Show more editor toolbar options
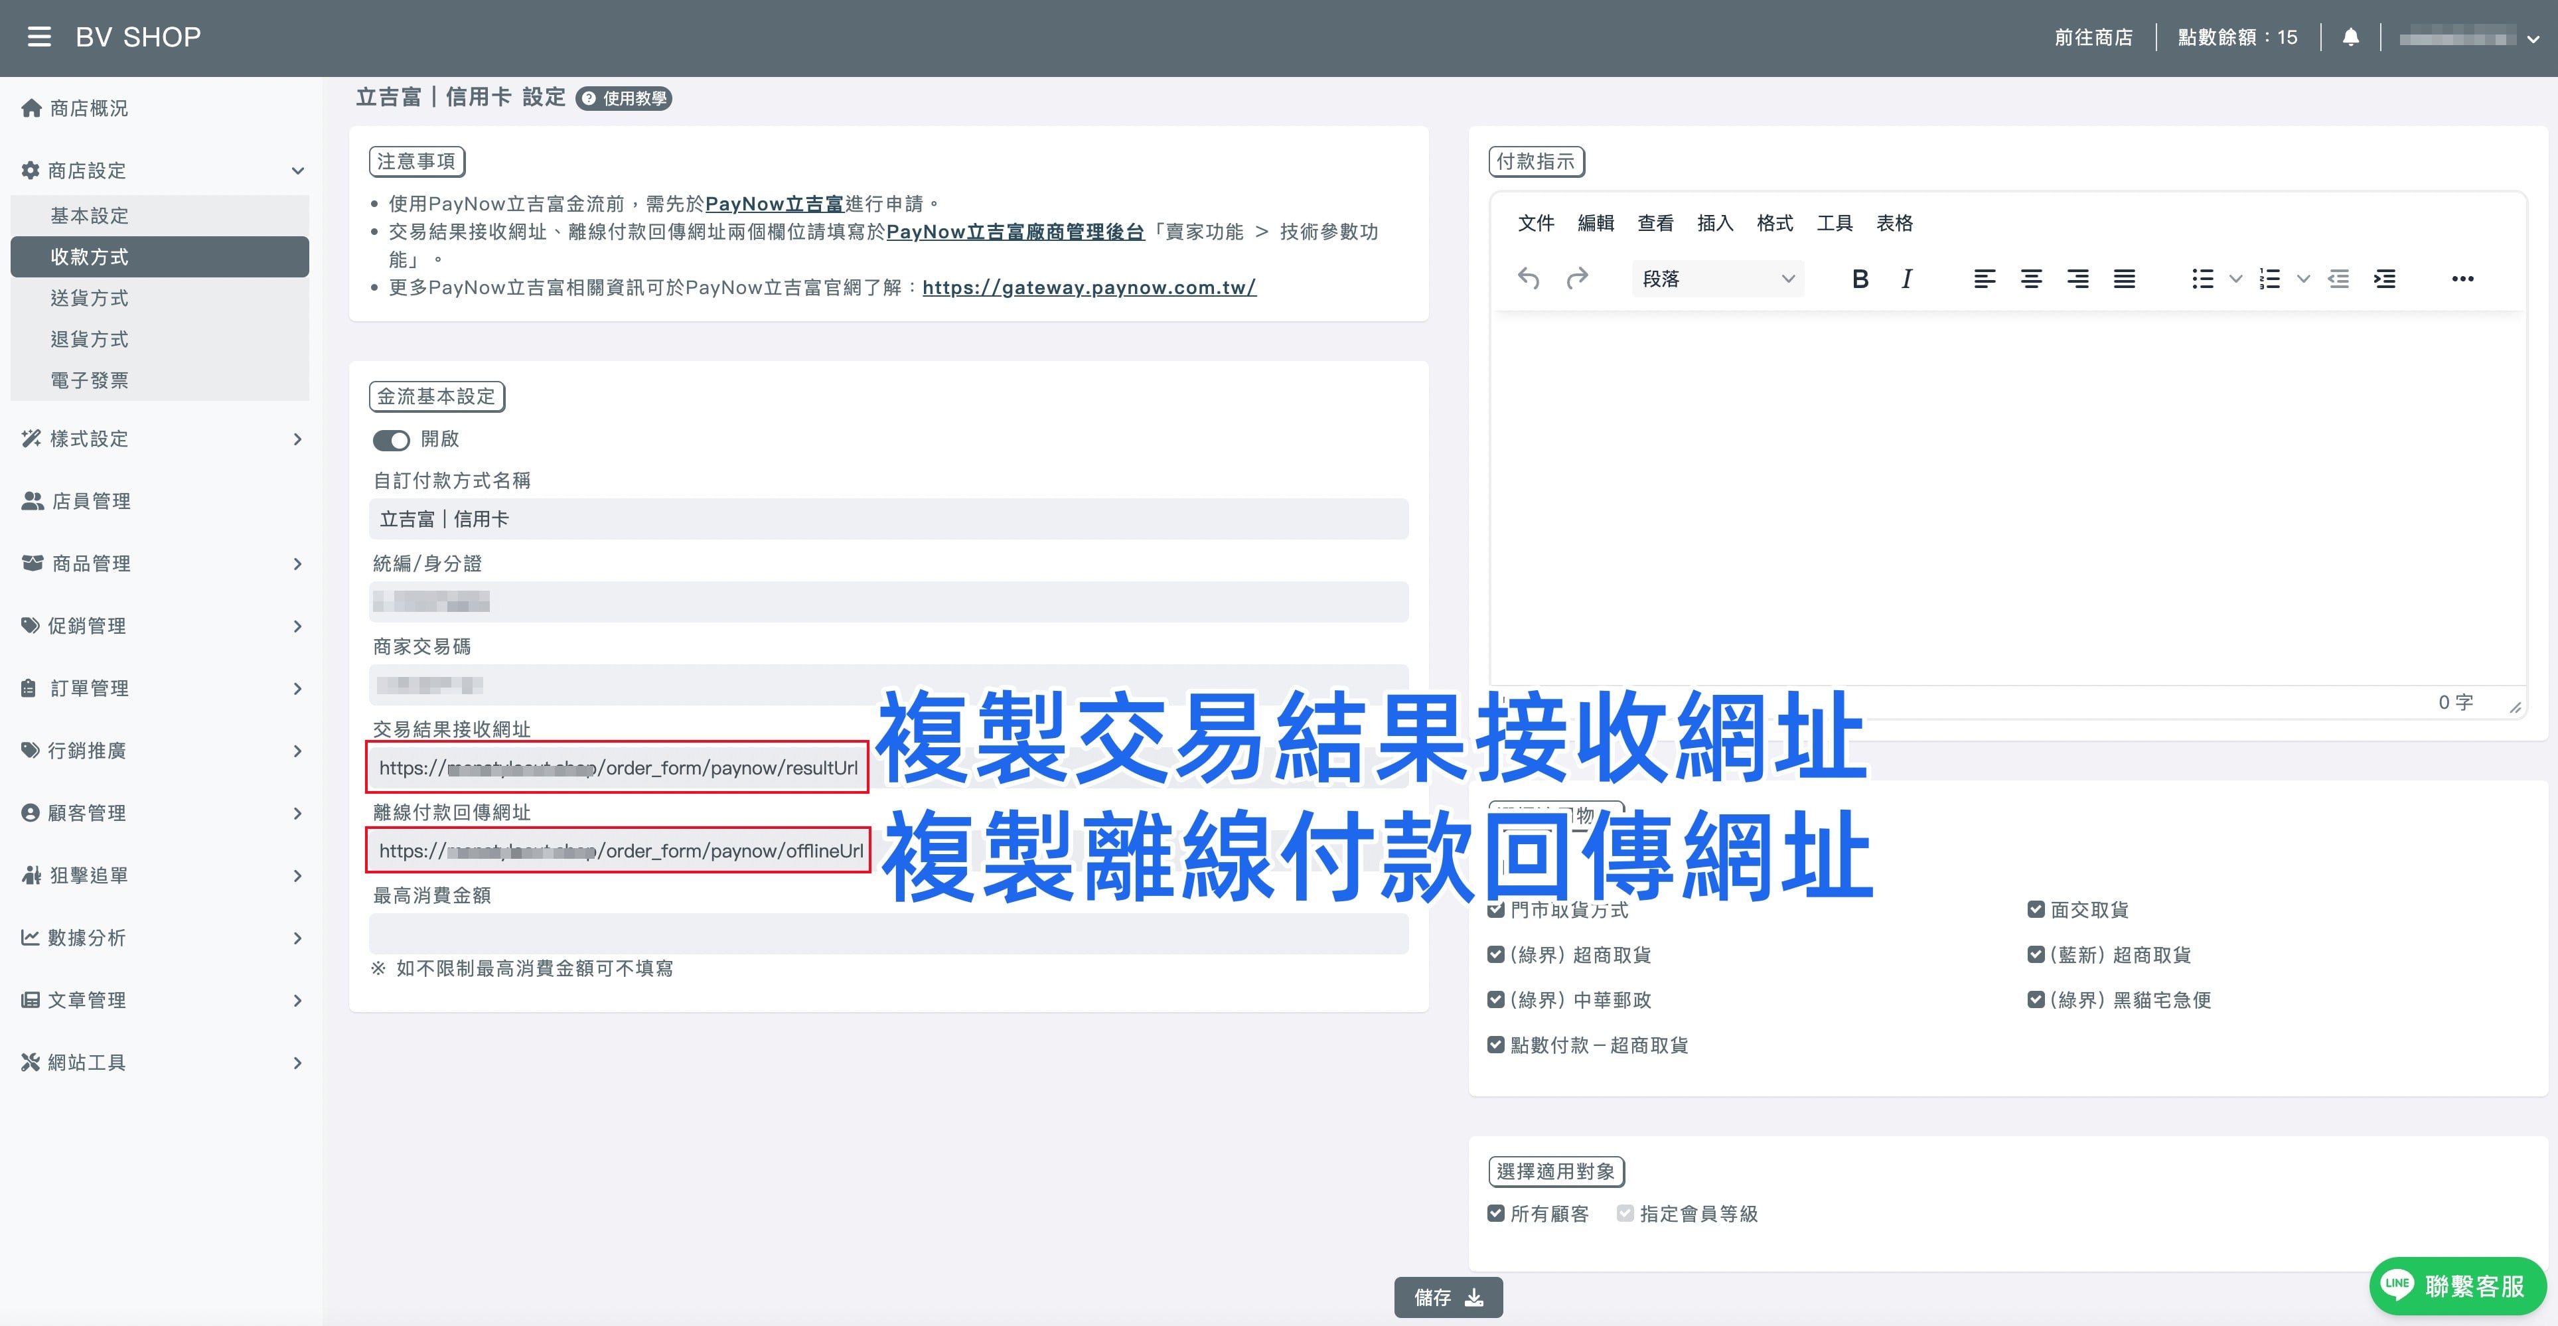 coord(2462,279)
